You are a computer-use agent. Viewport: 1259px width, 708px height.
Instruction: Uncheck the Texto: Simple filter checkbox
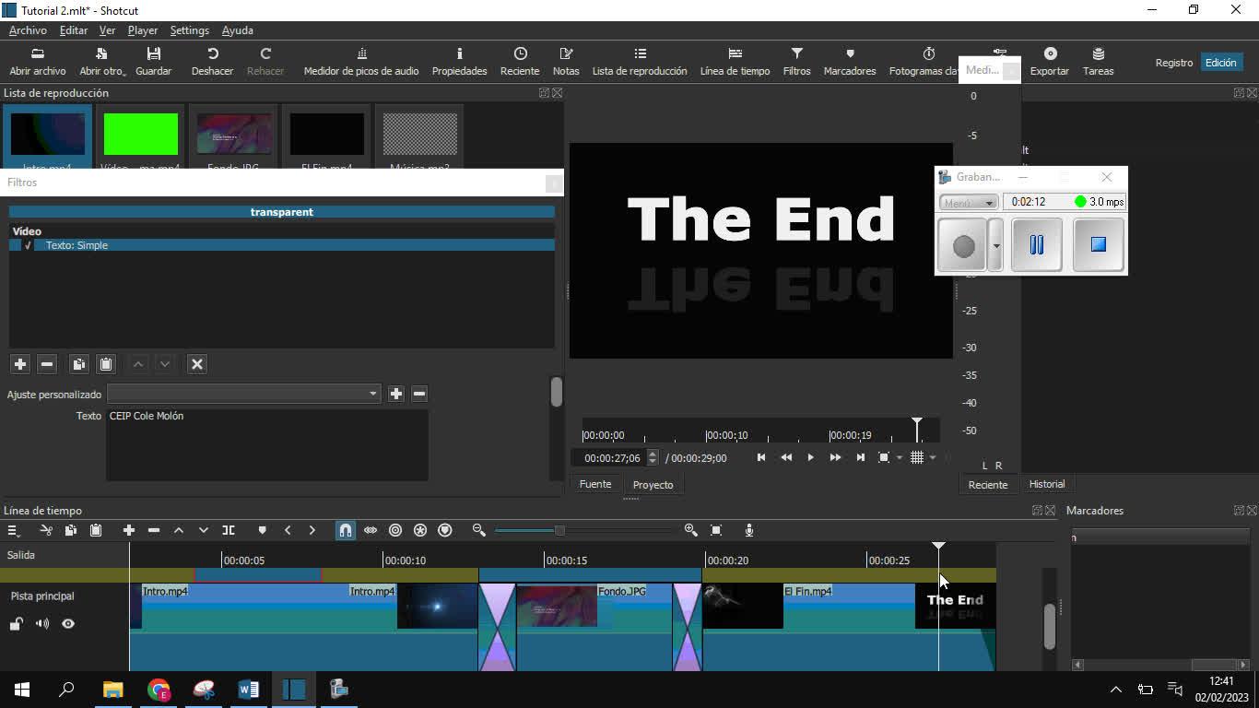click(x=28, y=245)
